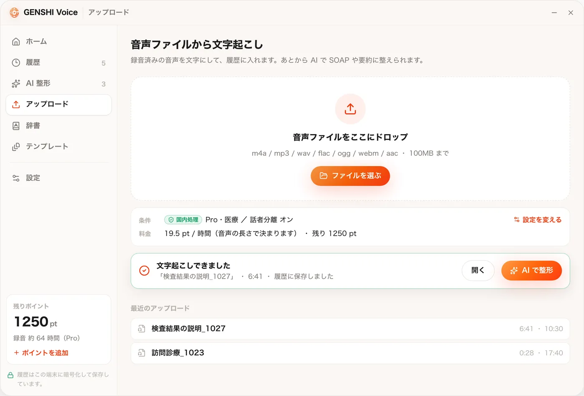Click the 音声ファイルをここにドロップ drop zone text
The height and width of the screenshot is (396, 584).
[350, 137]
